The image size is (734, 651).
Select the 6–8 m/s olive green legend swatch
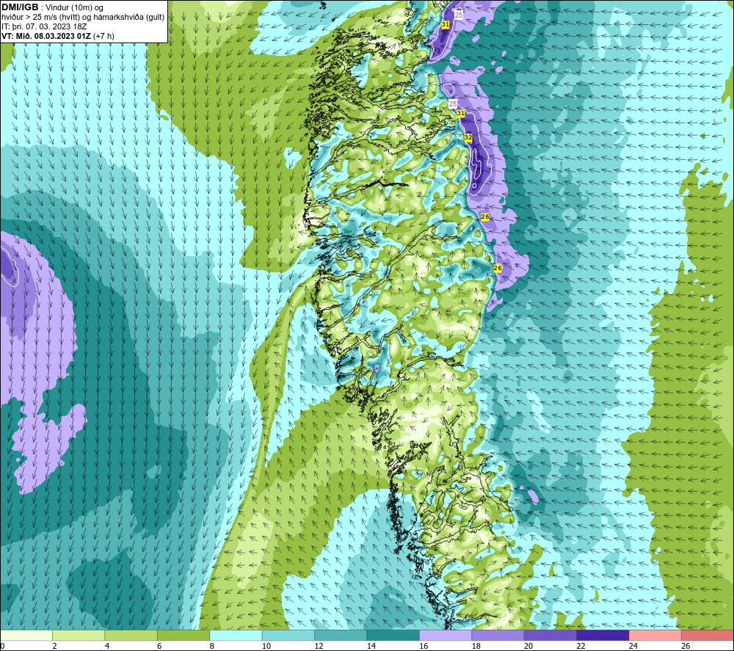183,636
